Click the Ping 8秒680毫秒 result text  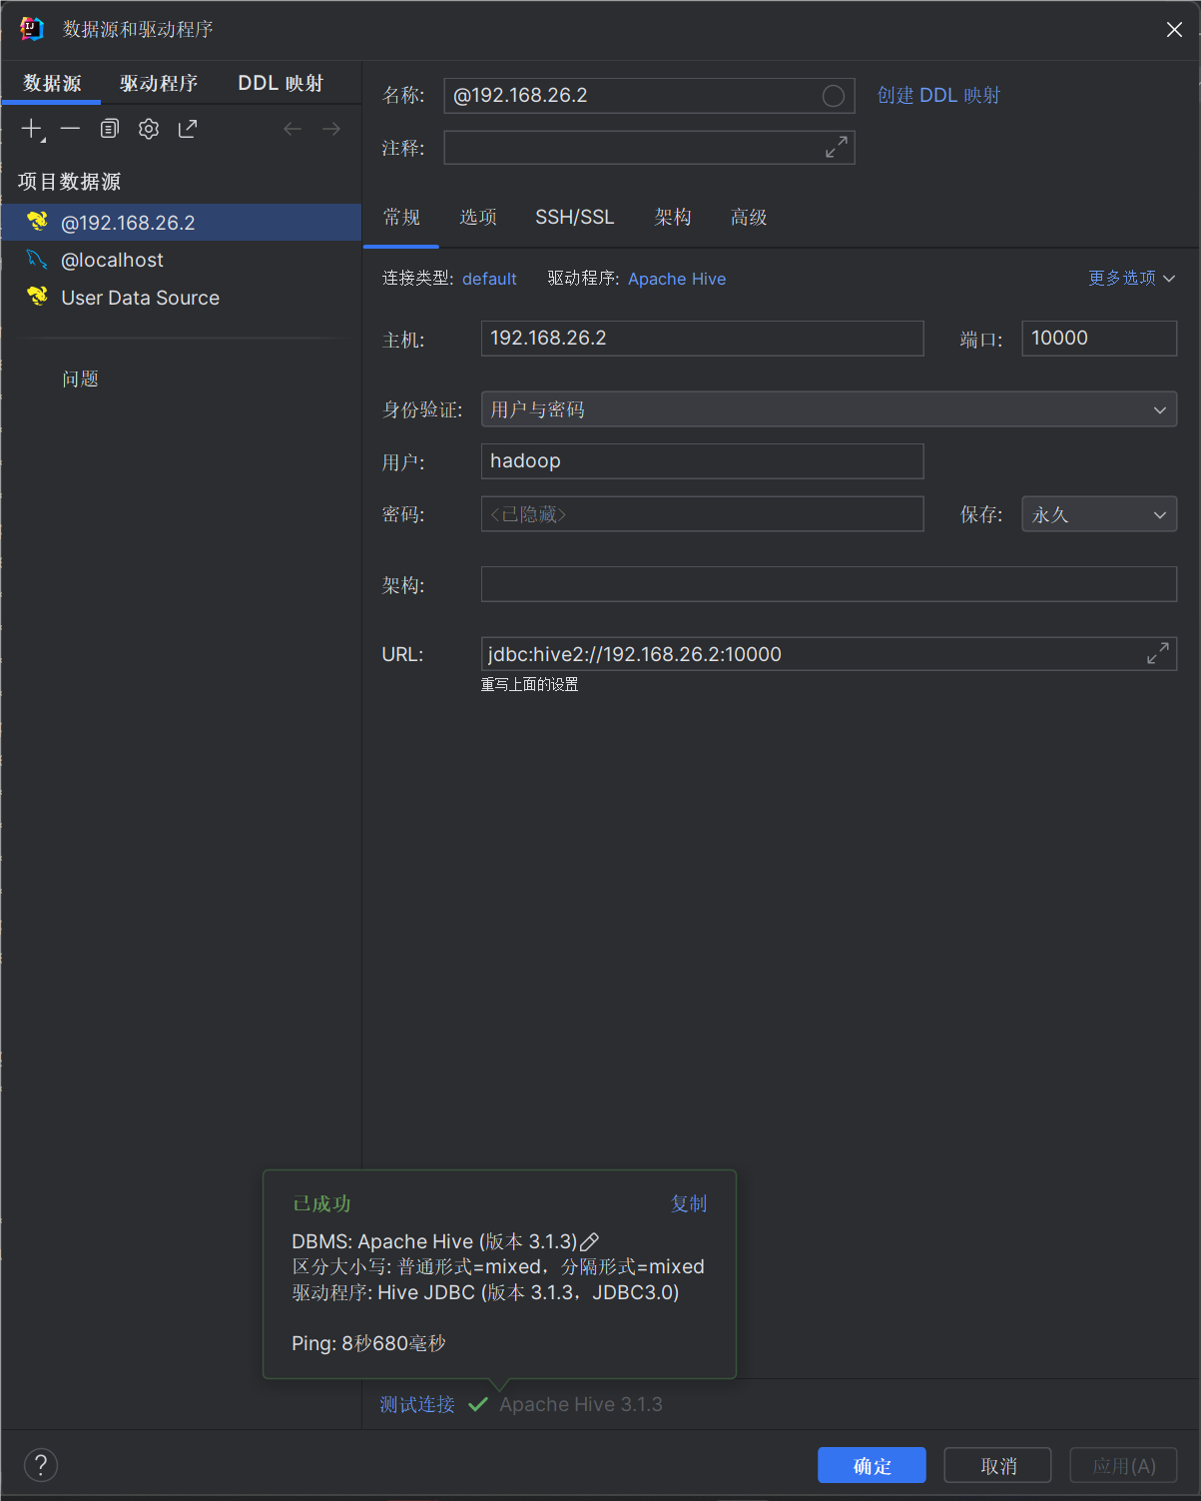(368, 1343)
